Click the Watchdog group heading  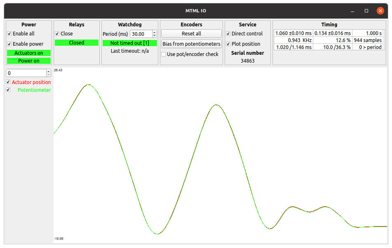(x=130, y=24)
